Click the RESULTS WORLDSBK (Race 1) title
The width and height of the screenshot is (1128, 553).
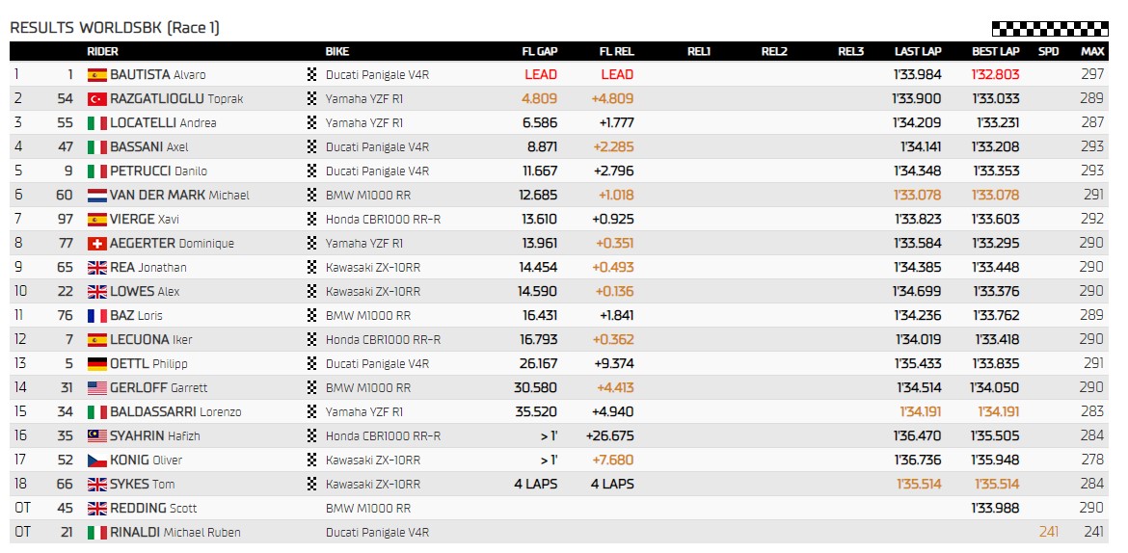115,28
